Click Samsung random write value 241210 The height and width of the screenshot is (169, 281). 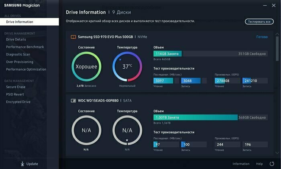[x=251, y=81]
